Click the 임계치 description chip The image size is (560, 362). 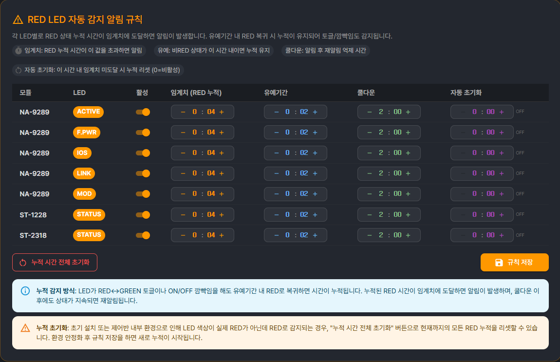coord(79,50)
